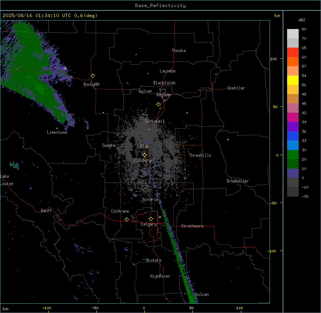Click the 45 value on the dBZ legend
The width and height of the screenshot is (321, 313).
[x=304, y=103]
